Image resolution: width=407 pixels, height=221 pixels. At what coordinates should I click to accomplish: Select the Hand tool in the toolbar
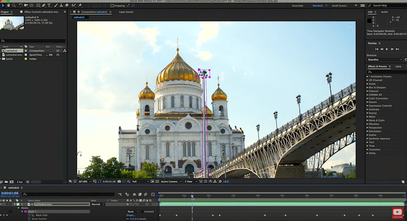point(9,5)
